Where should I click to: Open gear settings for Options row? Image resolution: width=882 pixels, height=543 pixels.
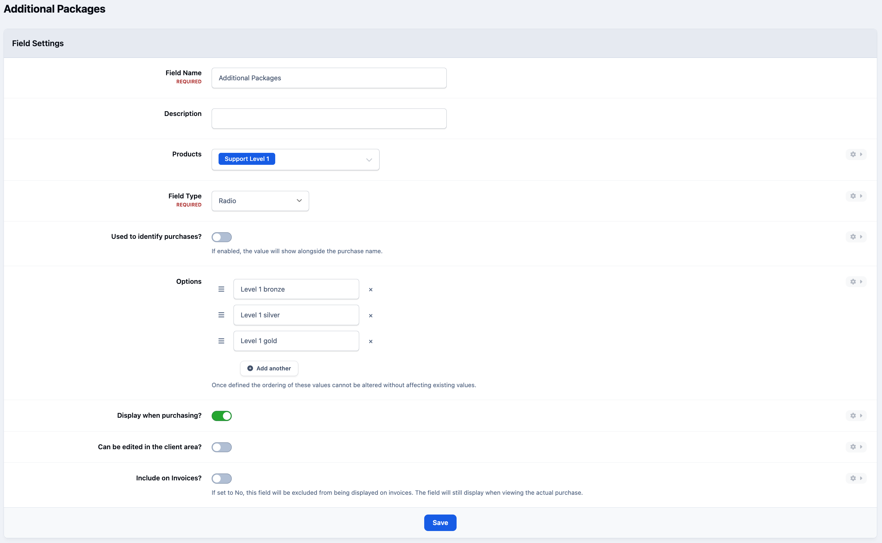[x=856, y=282]
